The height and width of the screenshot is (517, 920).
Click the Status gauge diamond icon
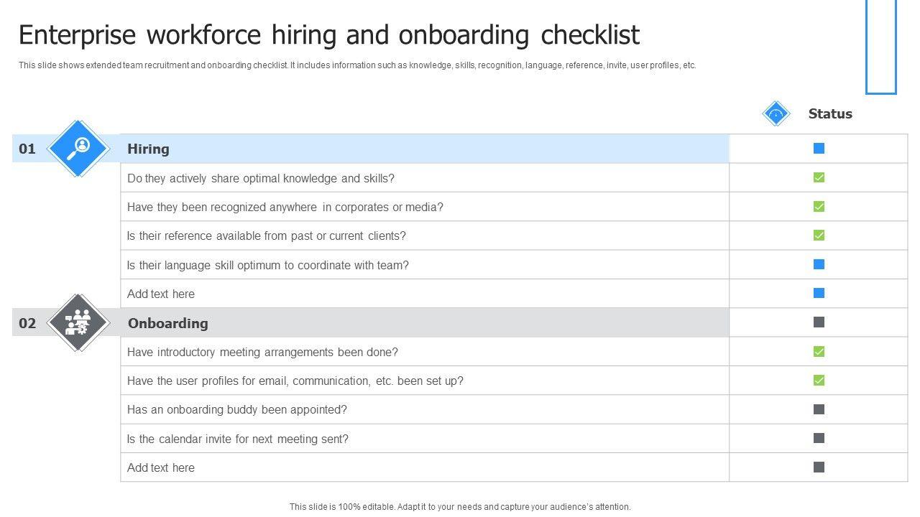pos(776,113)
